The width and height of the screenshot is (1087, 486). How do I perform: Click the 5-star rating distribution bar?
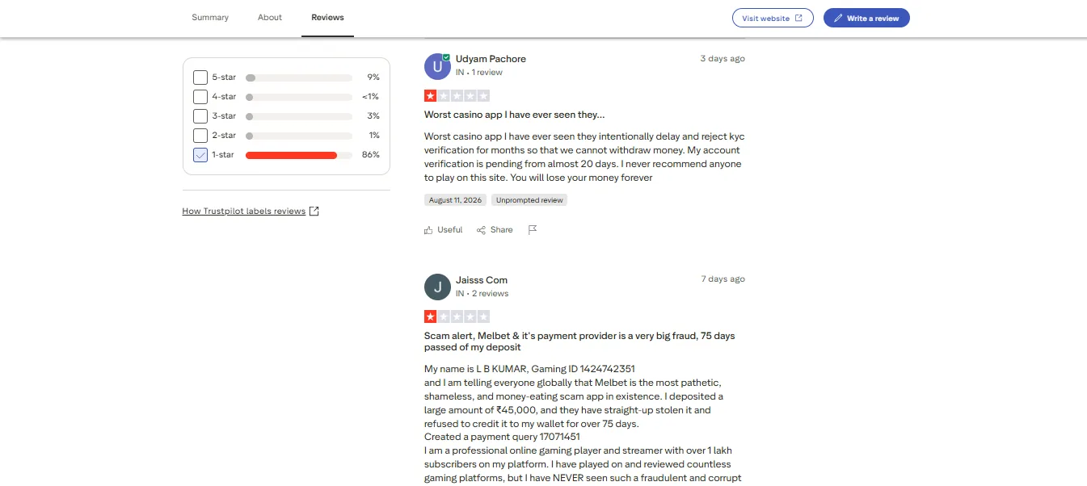pyautogui.click(x=299, y=78)
